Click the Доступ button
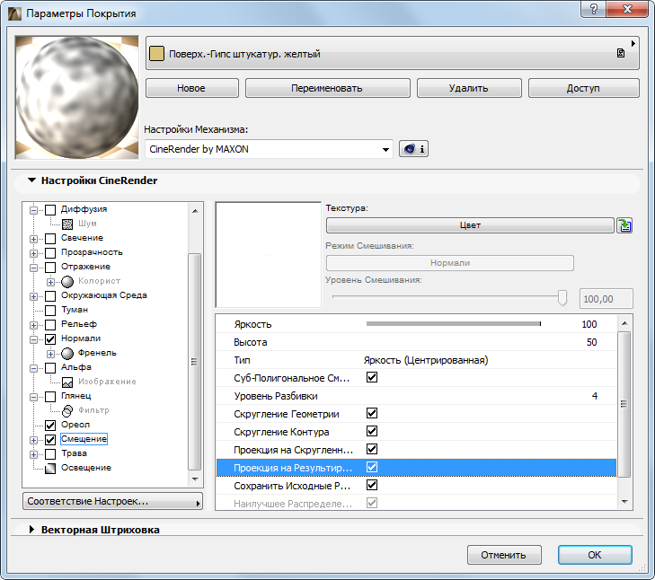Image resolution: width=655 pixels, height=580 pixels. pos(583,88)
